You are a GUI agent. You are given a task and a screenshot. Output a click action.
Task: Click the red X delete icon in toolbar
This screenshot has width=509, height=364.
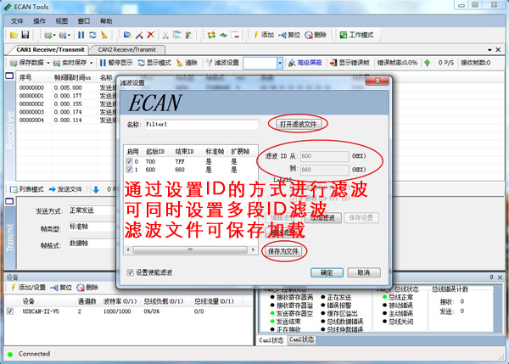coord(151,35)
